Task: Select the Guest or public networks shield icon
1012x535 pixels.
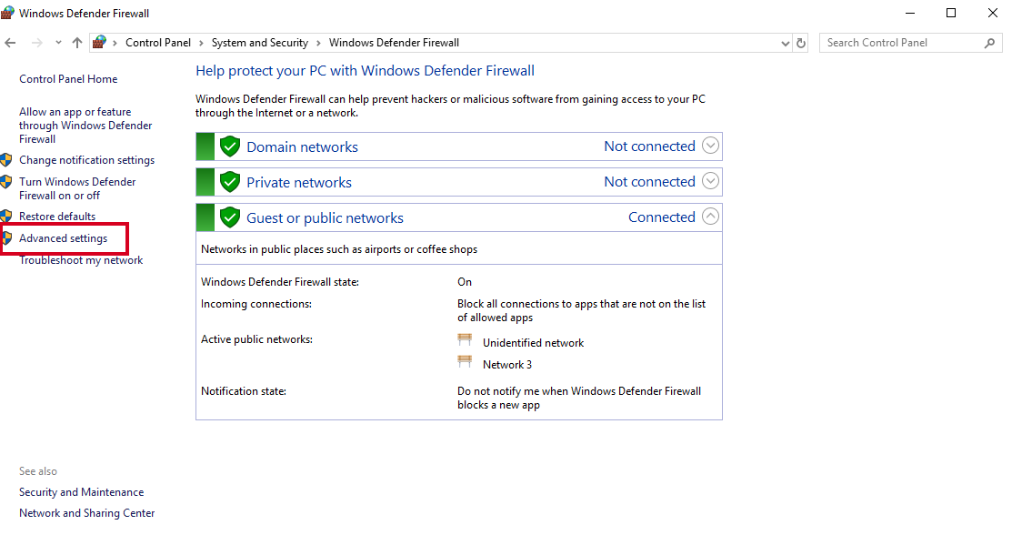Action: [x=230, y=217]
